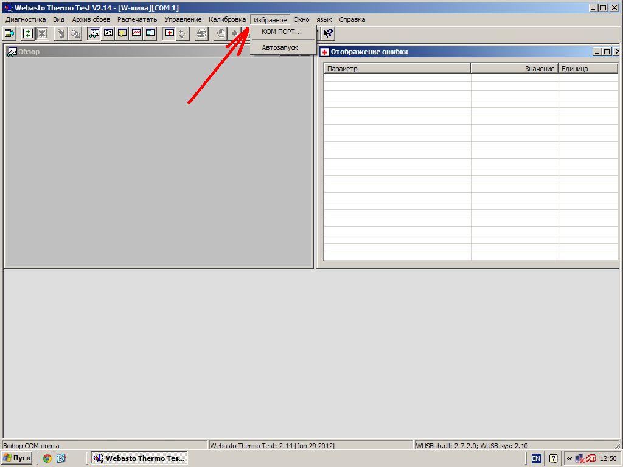The height and width of the screenshot is (467, 623).
Task: Open the Диагностика menu
Action: 26,19
